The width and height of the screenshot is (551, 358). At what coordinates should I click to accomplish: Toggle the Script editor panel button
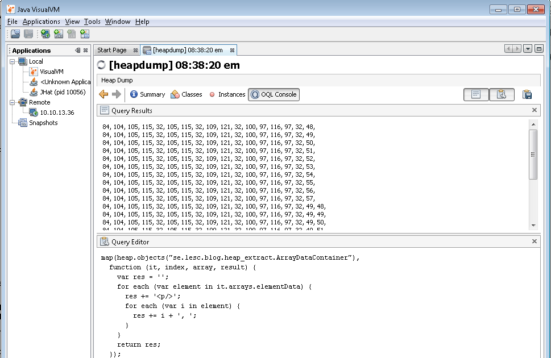[476, 94]
